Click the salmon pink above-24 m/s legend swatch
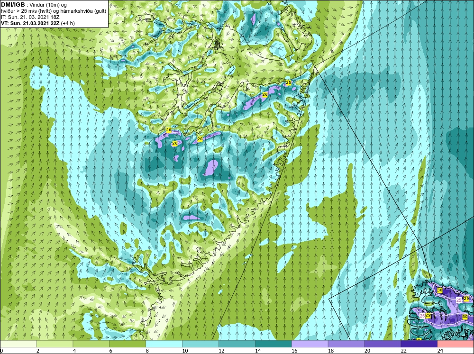The width and height of the screenshot is (474, 354). coord(456,344)
